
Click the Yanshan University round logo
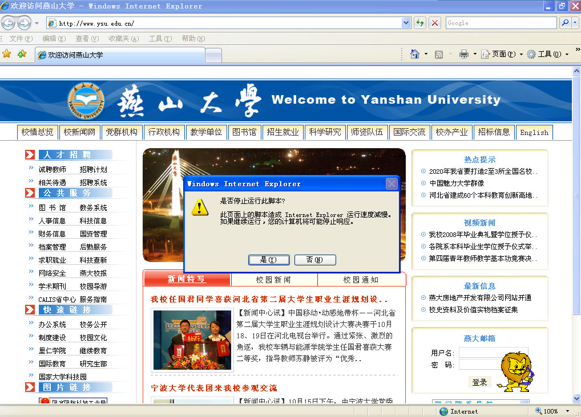click(86, 101)
